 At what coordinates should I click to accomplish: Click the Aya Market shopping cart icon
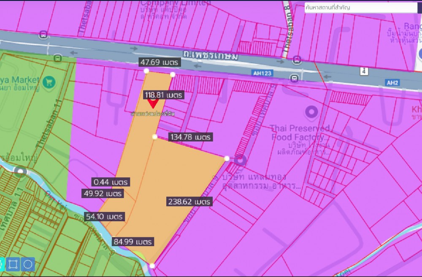[x=49, y=80]
